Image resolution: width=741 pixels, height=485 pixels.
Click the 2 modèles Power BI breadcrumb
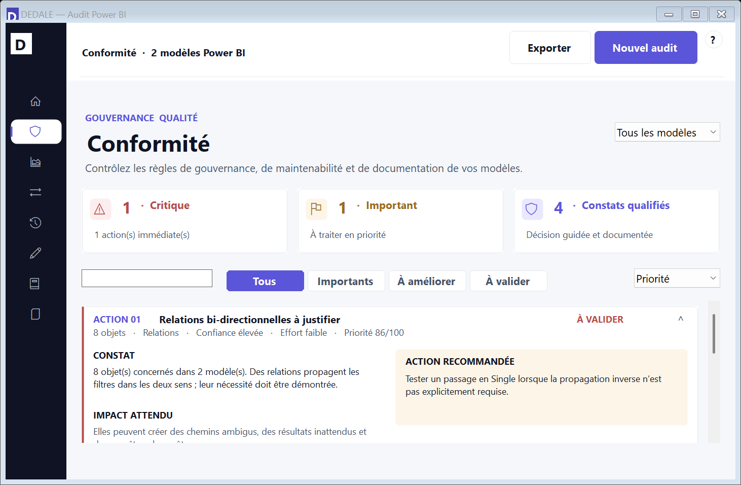198,53
